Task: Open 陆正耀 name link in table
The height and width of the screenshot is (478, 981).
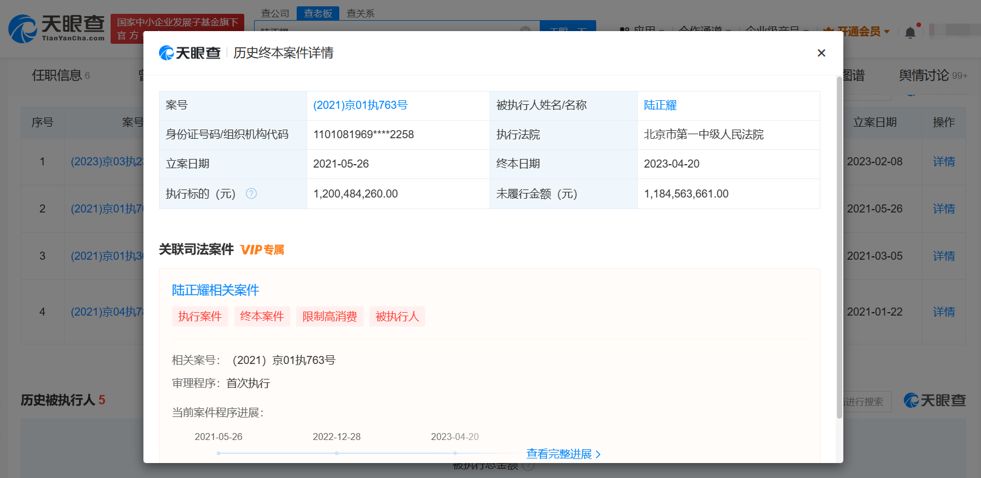Action: 660,105
